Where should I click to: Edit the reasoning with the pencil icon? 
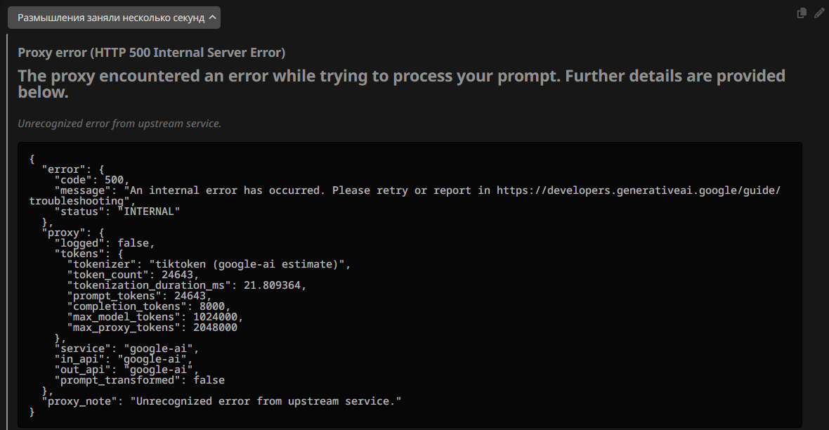[819, 13]
